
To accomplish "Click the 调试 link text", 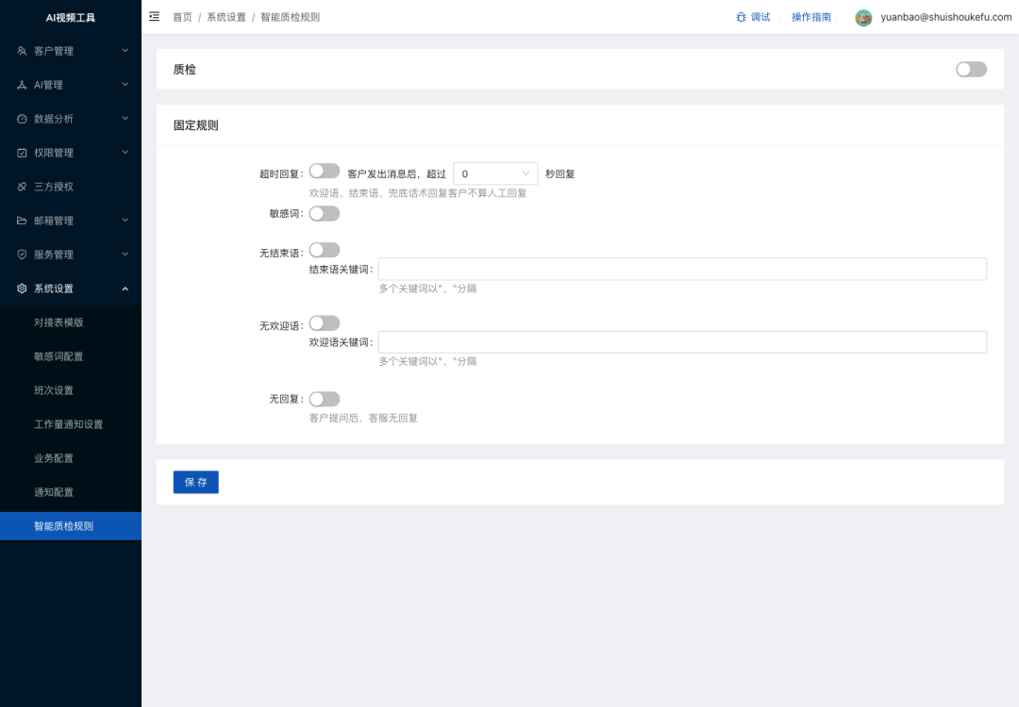I will pyautogui.click(x=760, y=17).
